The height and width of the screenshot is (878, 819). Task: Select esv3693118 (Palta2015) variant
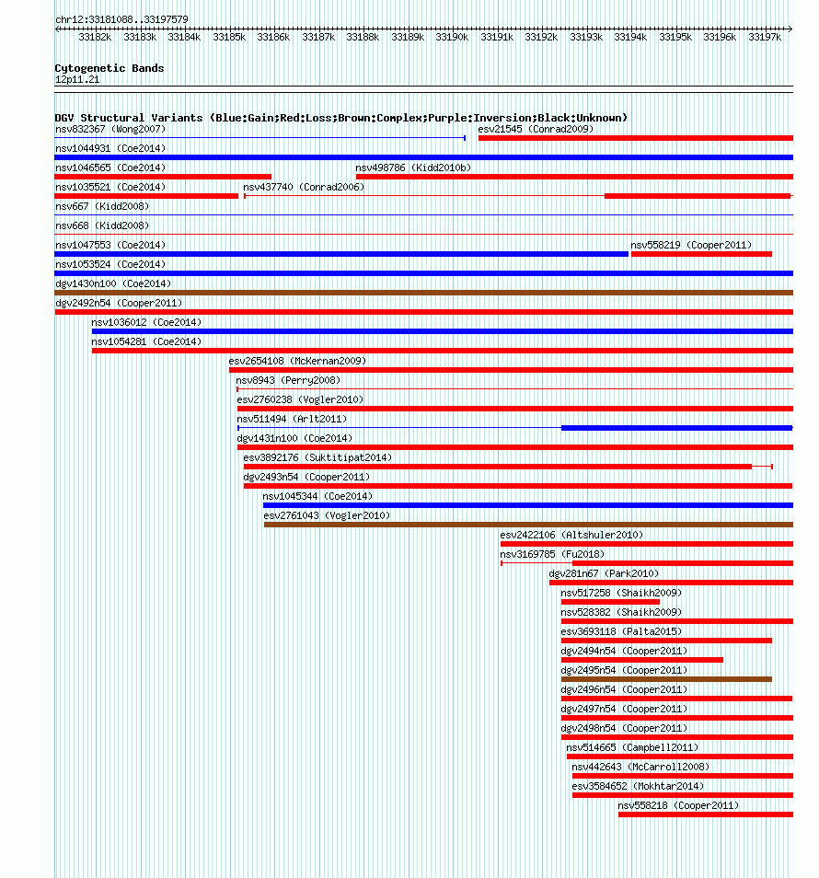coord(621,631)
